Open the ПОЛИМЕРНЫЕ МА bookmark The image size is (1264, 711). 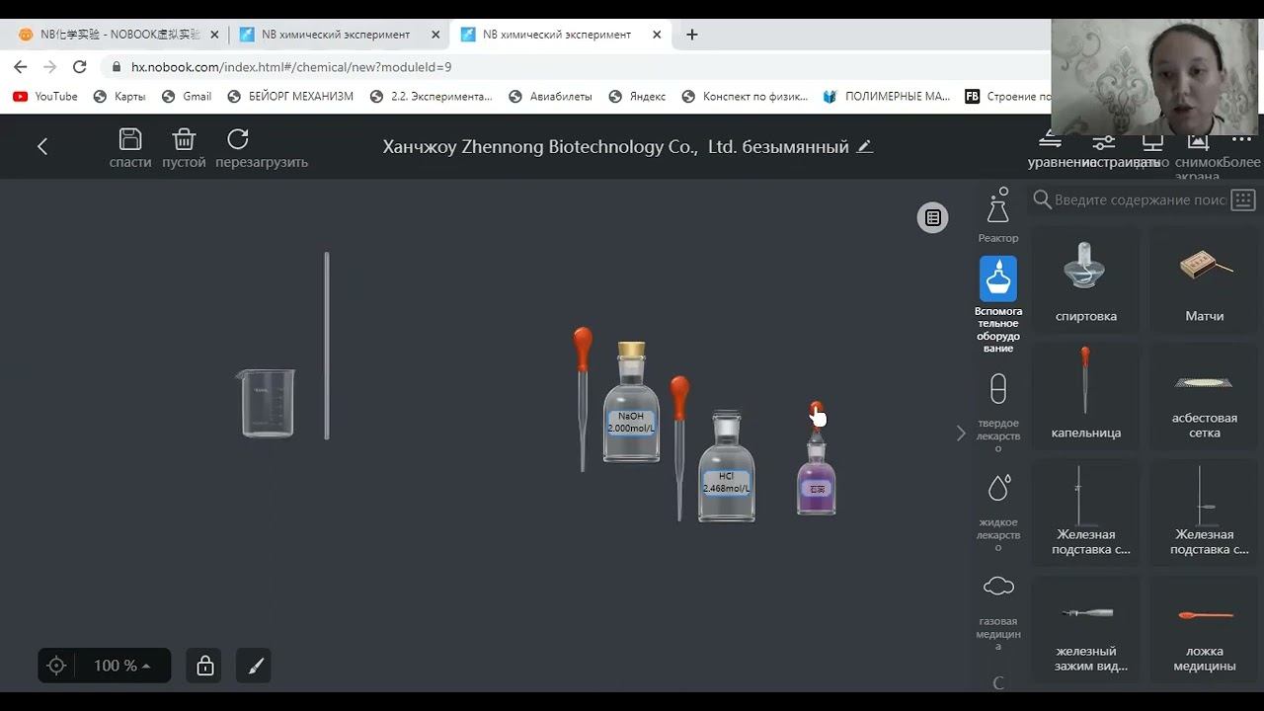click(886, 96)
